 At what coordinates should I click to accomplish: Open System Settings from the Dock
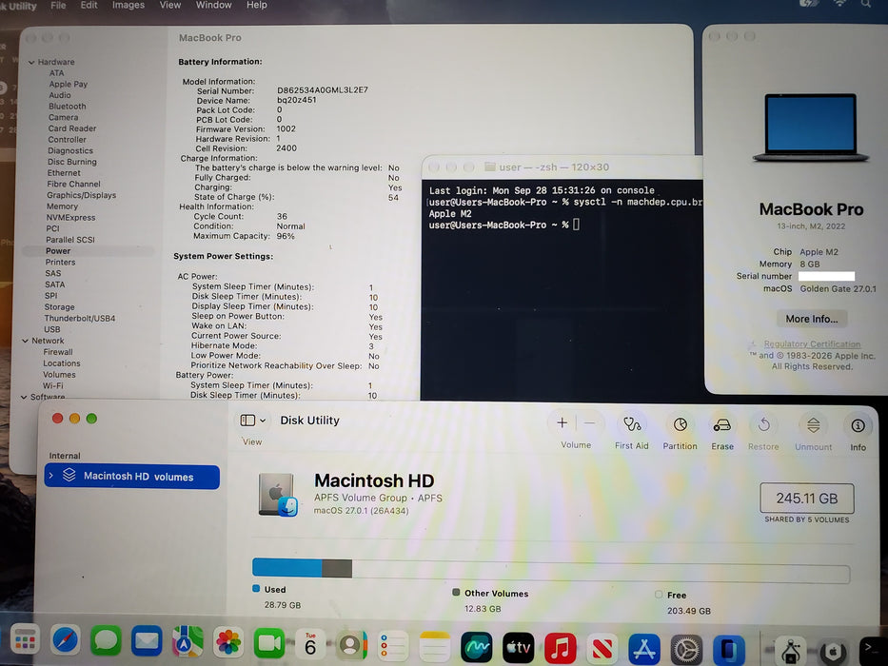click(x=686, y=649)
